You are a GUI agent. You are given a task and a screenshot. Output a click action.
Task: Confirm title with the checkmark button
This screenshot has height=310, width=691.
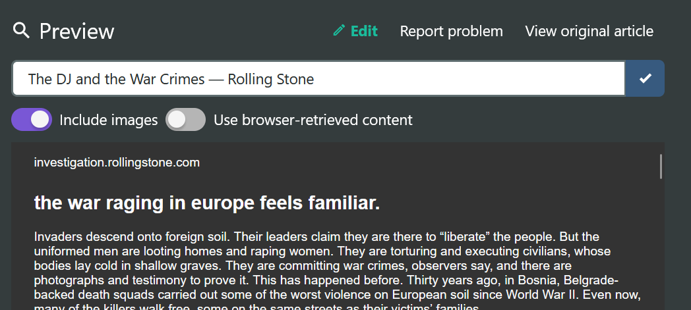coord(645,78)
